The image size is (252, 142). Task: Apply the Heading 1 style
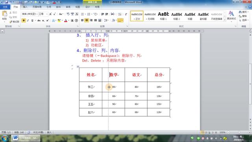[163, 16]
